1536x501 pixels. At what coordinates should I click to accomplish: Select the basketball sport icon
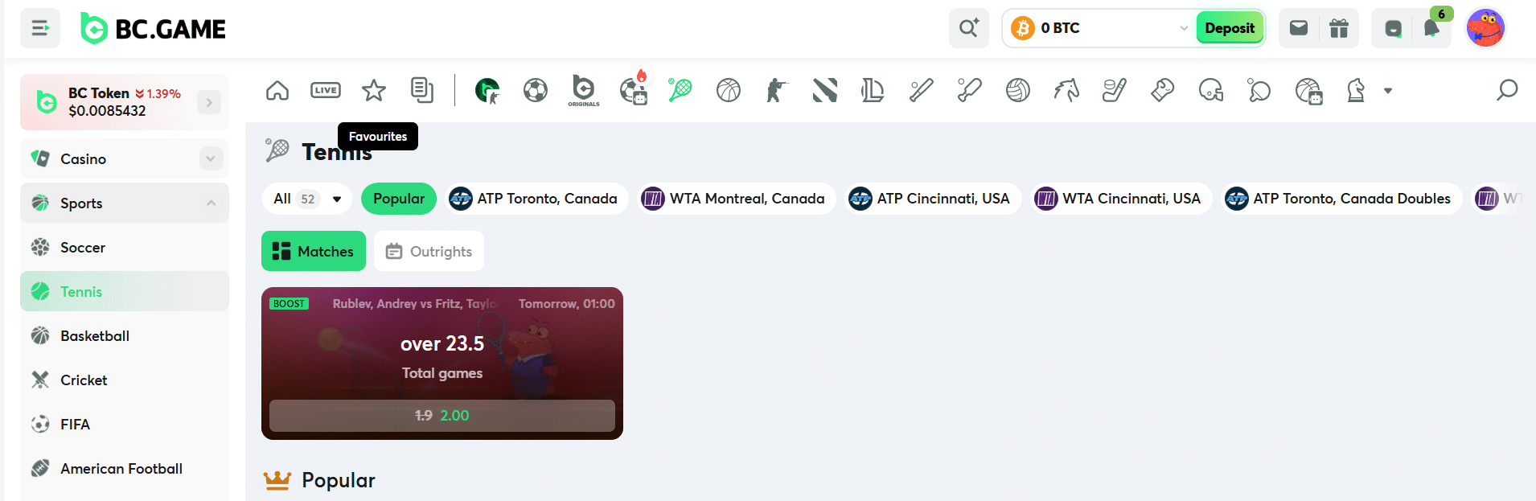click(729, 90)
